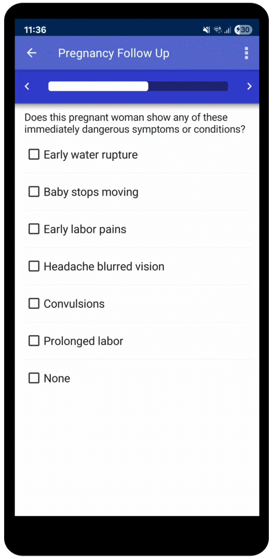Tap the Convulsions label text
273x559 pixels.
(74, 304)
